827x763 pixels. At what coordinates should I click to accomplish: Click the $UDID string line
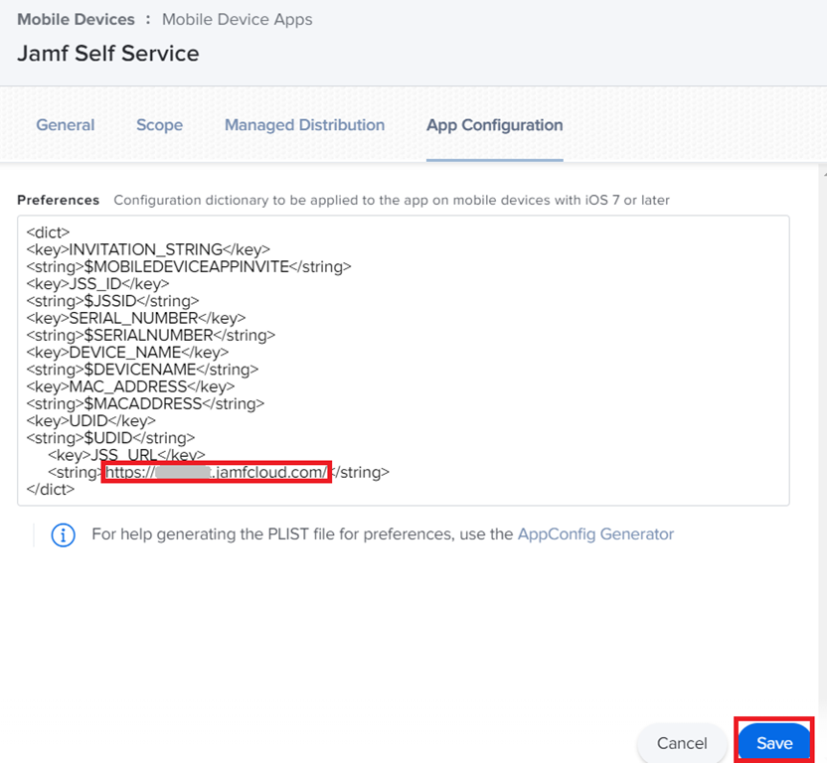pos(110,438)
